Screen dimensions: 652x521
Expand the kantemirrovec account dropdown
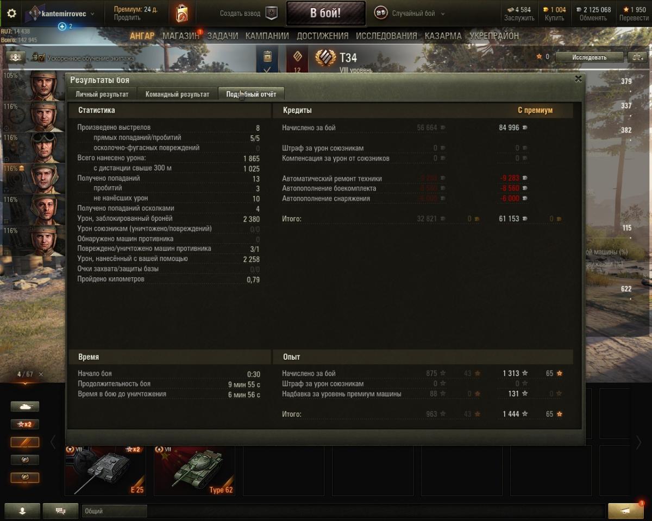click(x=92, y=14)
